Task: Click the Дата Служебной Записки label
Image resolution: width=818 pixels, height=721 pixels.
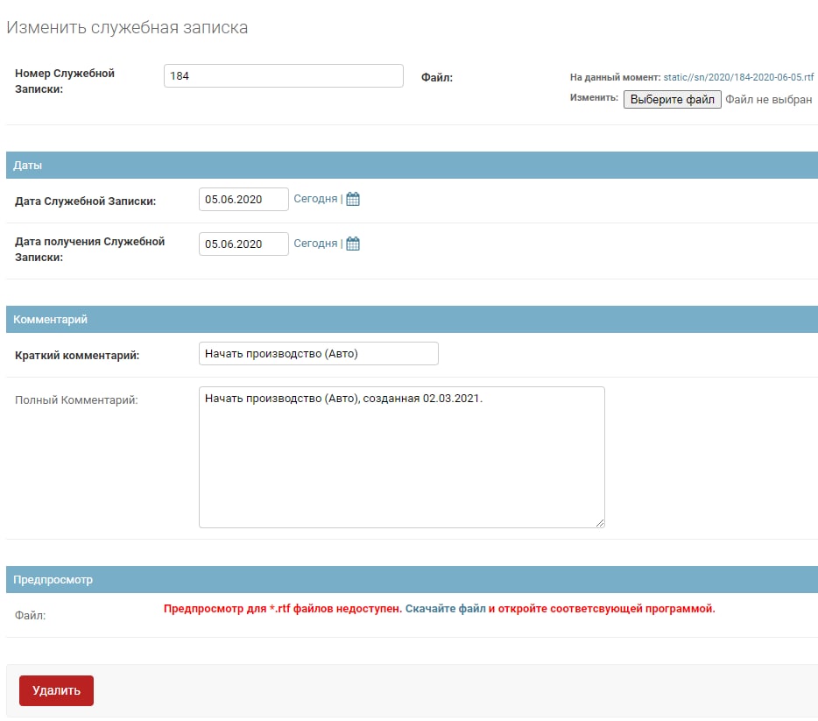Action: (86, 201)
